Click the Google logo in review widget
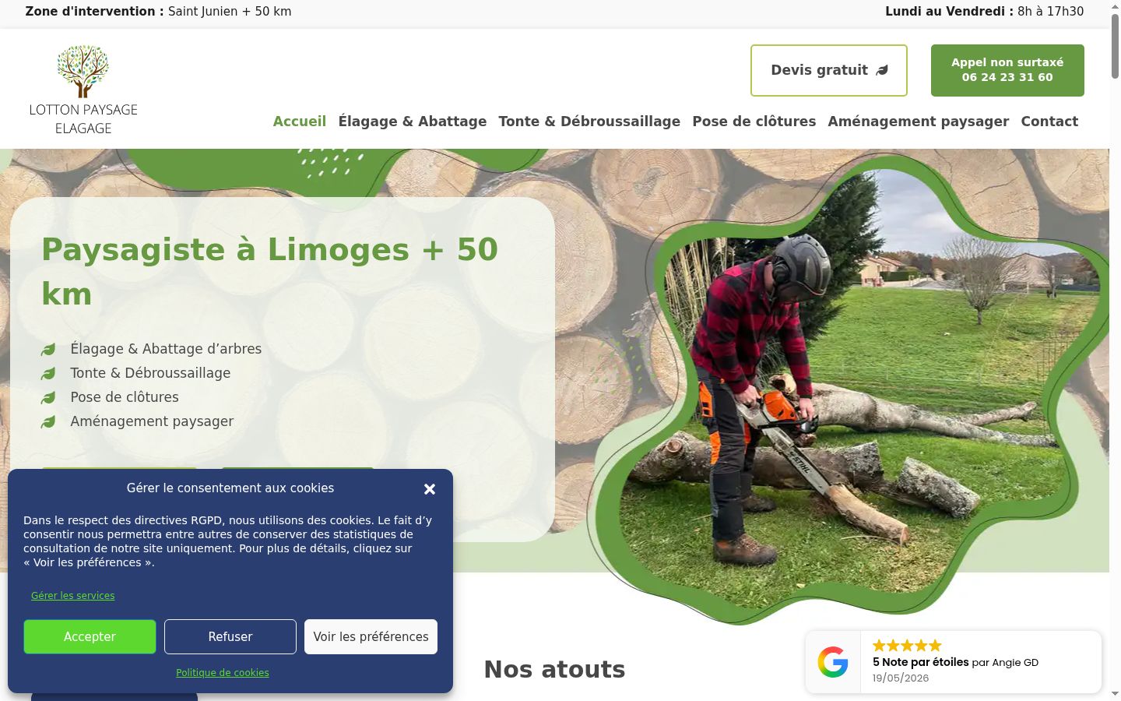This screenshot has width=1121, height=701. pos(833,662)
